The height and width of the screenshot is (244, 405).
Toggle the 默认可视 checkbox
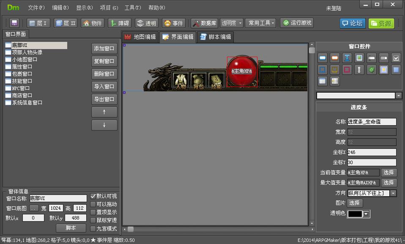(x=93, y=196)
